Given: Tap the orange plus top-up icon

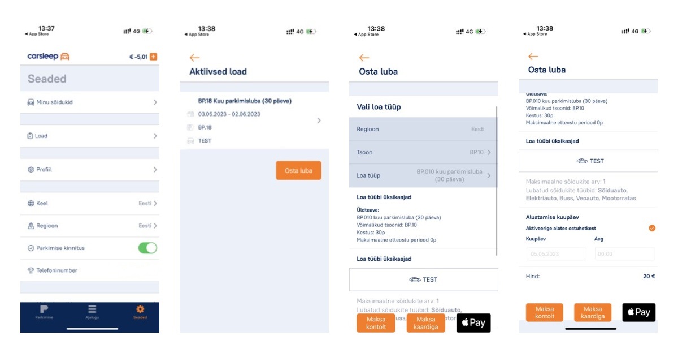Looking at the screenshot, I should [x=153, y=57].
